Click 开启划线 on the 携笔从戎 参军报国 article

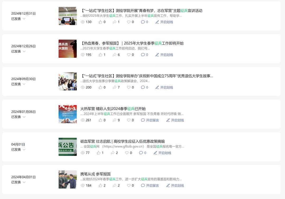[x=175, y=185]
